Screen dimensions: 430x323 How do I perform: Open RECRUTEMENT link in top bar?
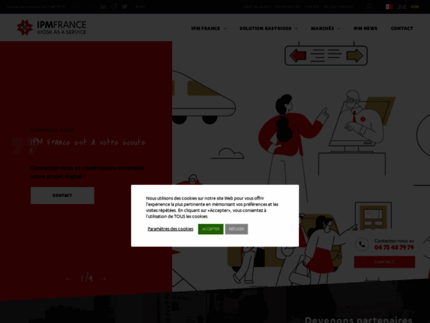tap(339, 6)
